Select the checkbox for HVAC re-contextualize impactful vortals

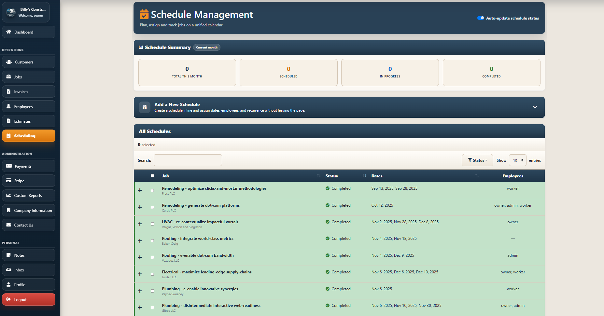(x=152, y=224)
